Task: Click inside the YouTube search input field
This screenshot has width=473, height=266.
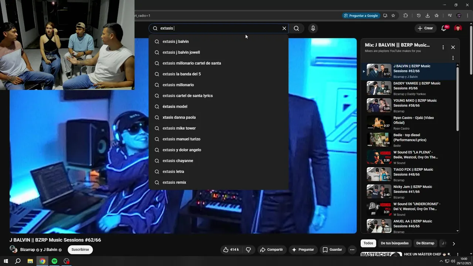Action: (x=218, y=28)
